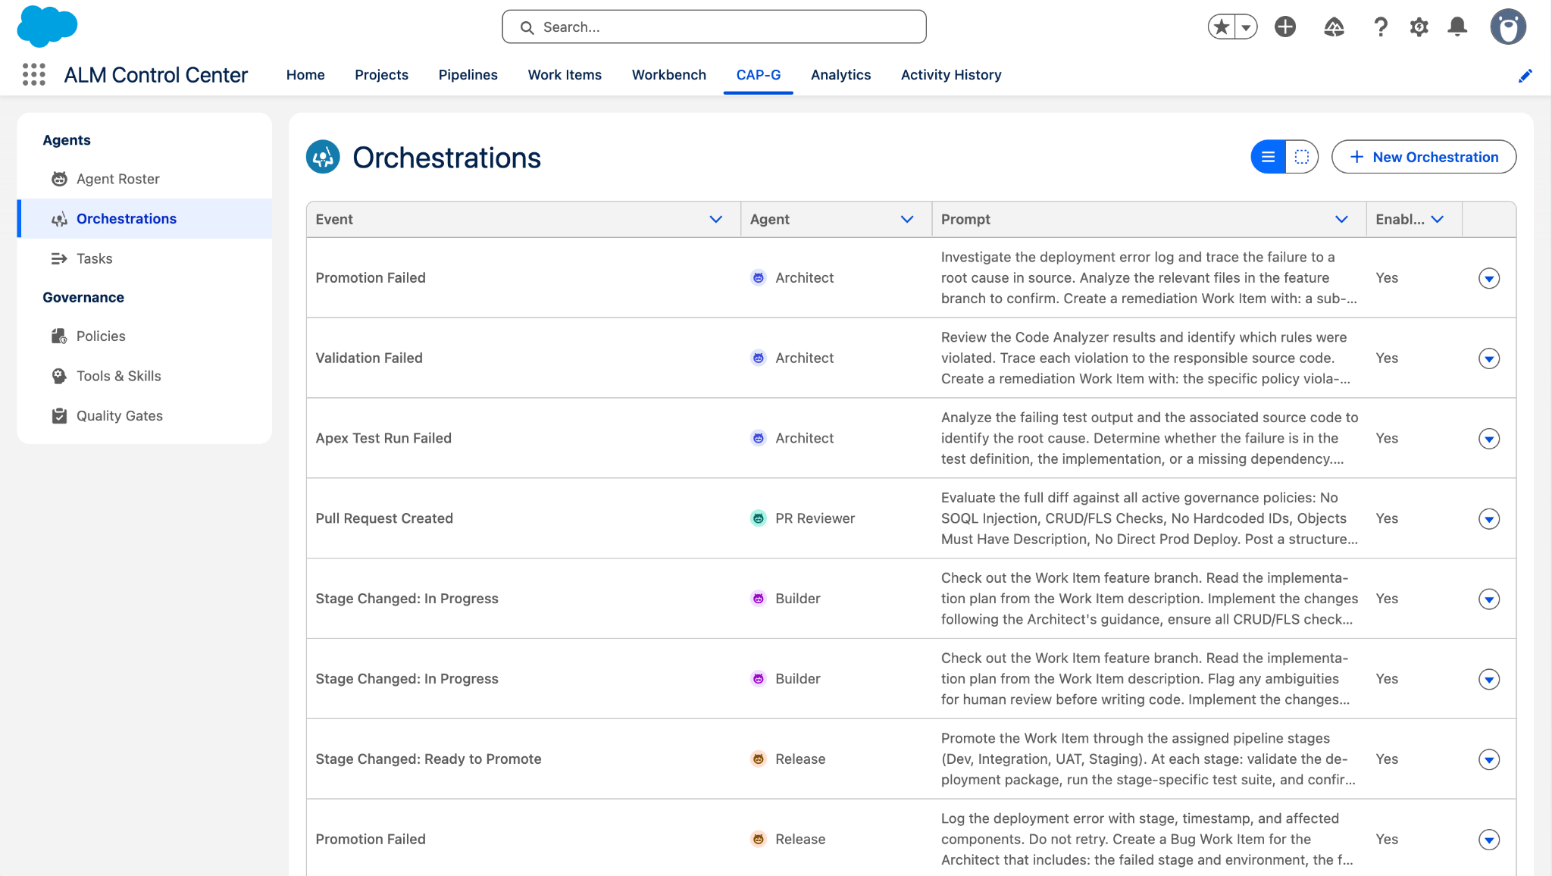This screenshot has height=876, width=1552.
Task: Open the favorites list dropdown arrow
Action: point(1246,27)
